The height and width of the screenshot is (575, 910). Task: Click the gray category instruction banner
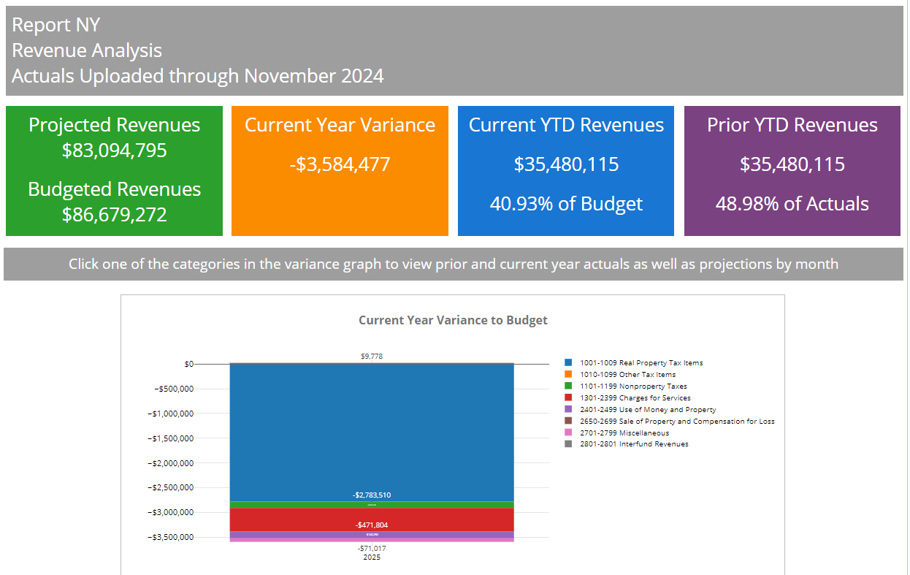pyautogui.click(x=453, y=264)
